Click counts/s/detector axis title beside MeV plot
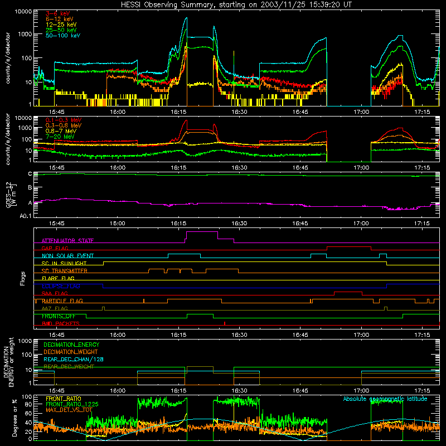 8,139
